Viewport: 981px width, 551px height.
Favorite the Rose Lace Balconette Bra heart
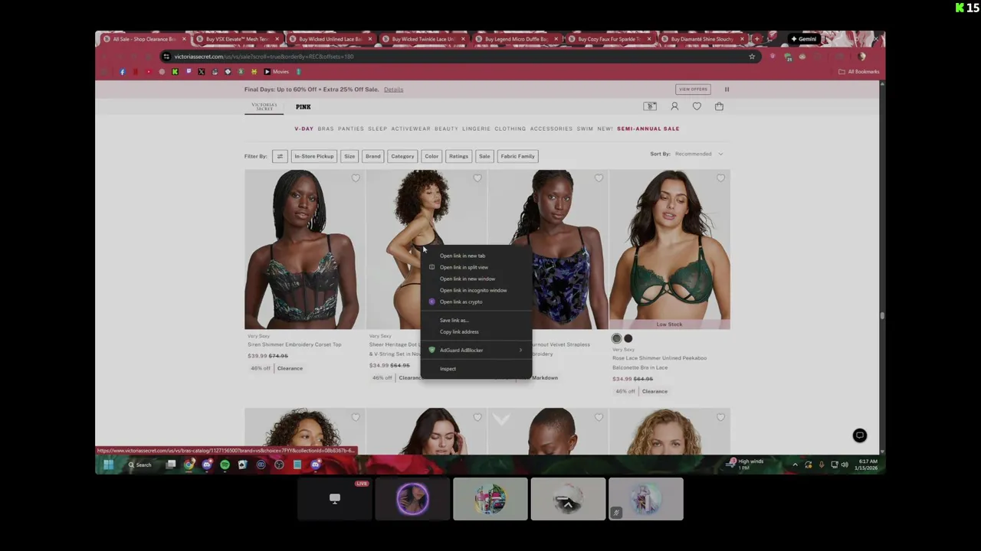pos(720,178)
